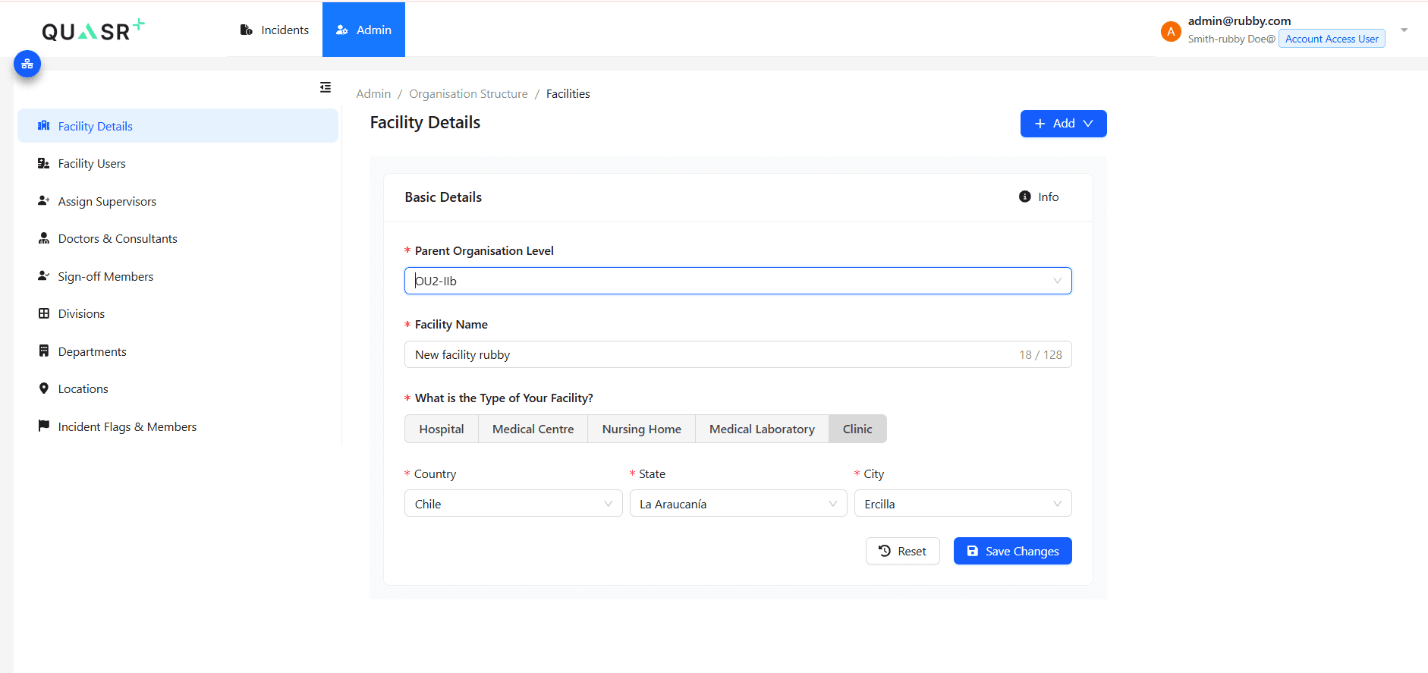Click the QUASR+ logo
This screenshot has height=673, width=1428.
(93, 30)
